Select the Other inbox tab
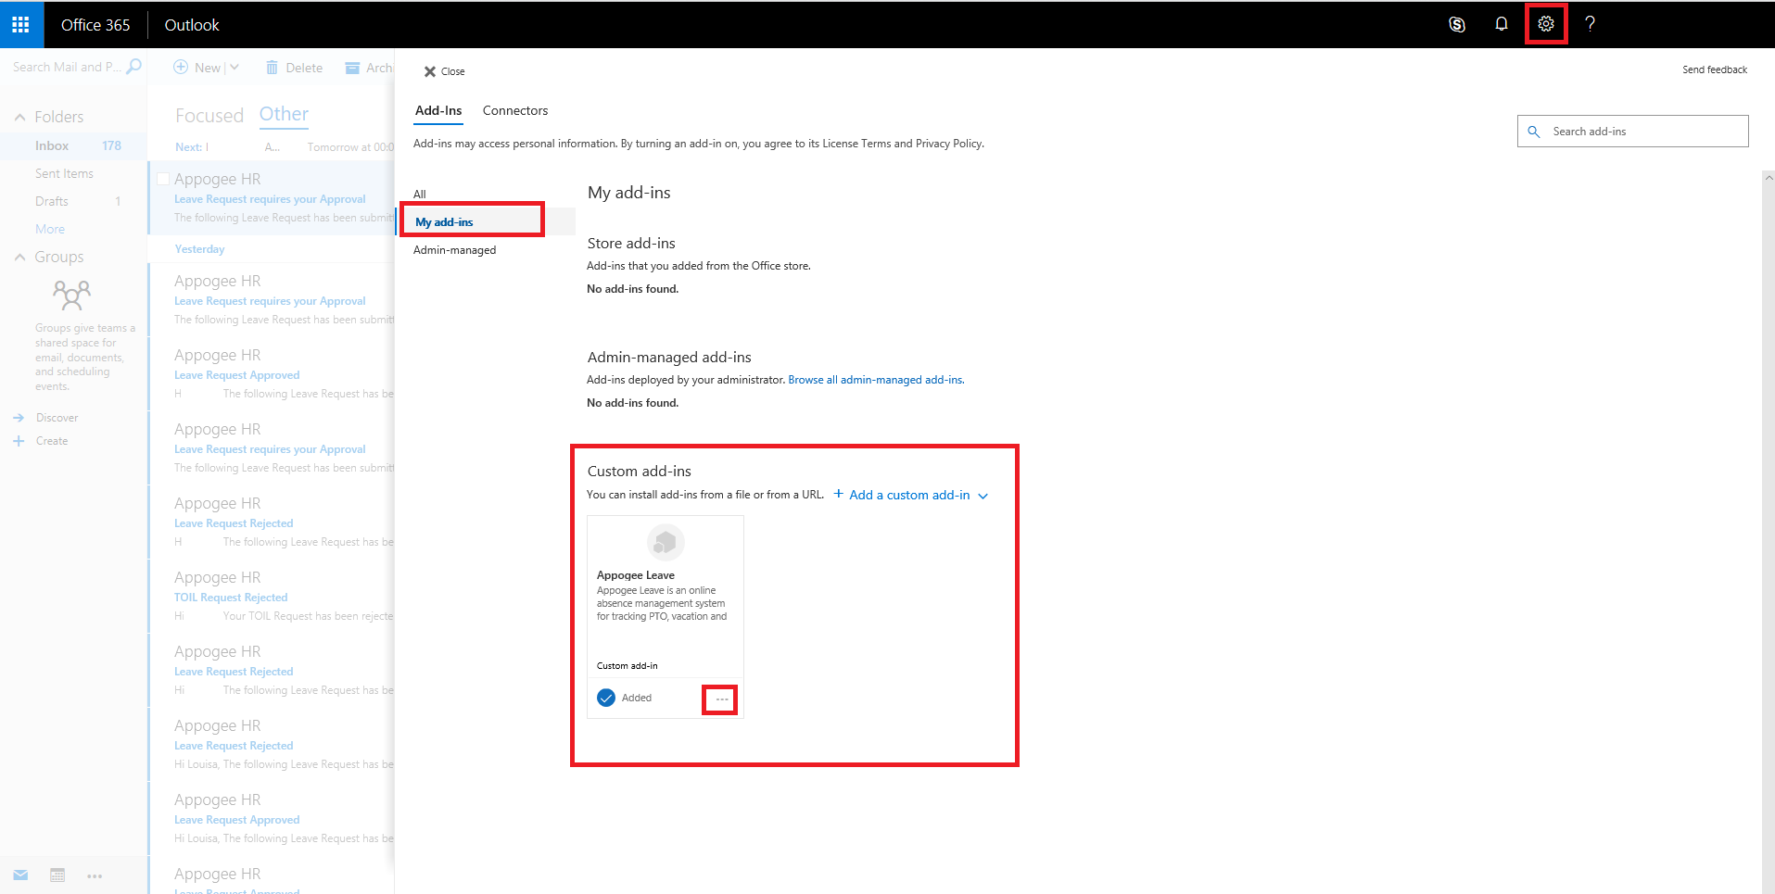This screenshot has width=1775, height=894. (284, 114)
